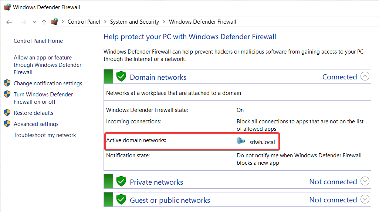This screenshot has height=212, width=379.
Task: Expand the Private networks section
Action: [x=365, y=182]
